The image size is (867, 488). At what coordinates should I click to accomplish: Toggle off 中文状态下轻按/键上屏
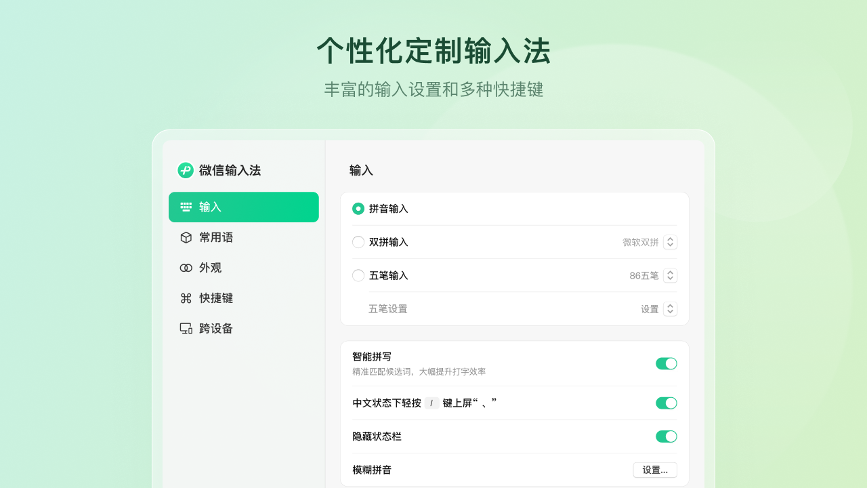[666, 403]
